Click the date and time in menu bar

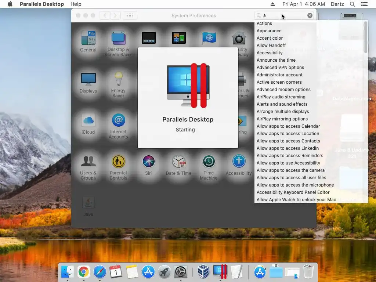point(304,4)
